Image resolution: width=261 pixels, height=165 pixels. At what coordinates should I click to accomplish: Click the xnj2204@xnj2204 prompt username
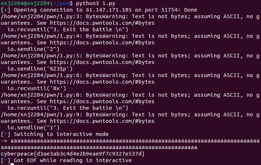point(25,3)
